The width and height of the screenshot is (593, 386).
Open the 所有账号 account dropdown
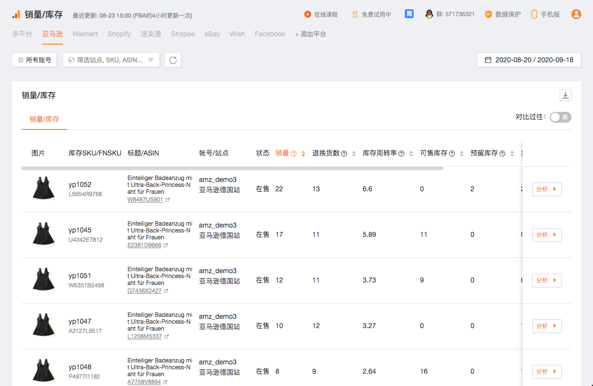34,60
